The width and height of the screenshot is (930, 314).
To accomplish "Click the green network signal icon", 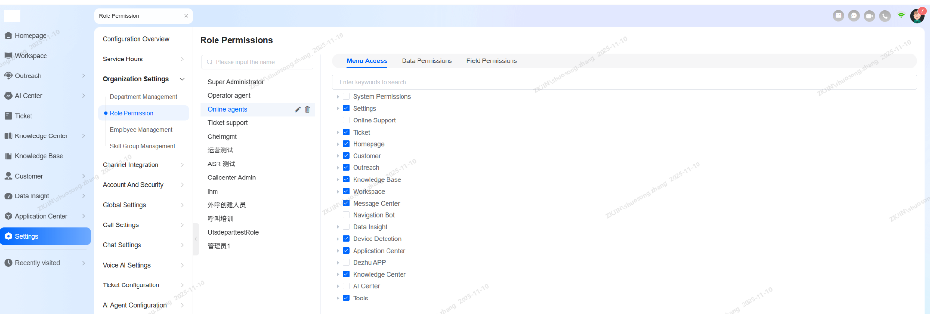I will (x=901, y=15).
